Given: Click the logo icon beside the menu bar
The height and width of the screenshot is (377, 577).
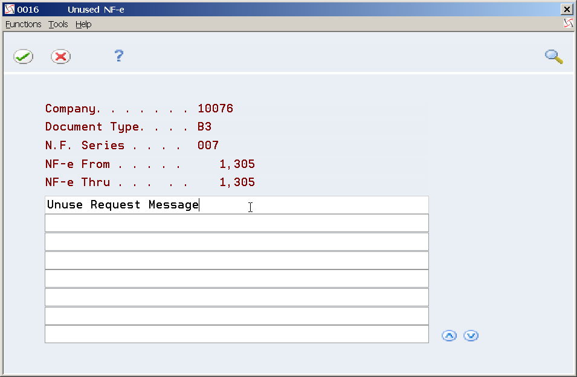Looking at the screenshot, I should click(568, 23).
